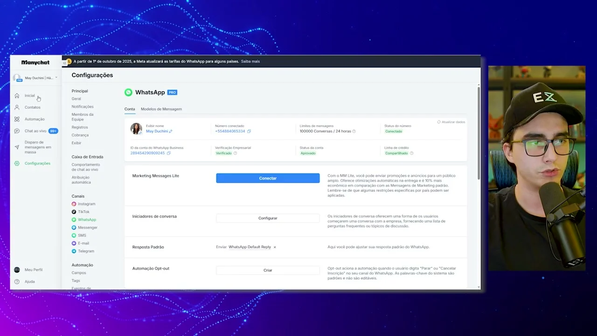
Task: Switch to the Conta tab
Action: [130, 109]
